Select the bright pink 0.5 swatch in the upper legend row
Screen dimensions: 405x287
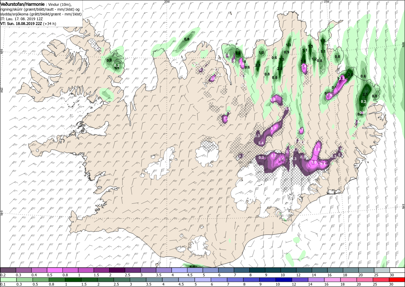click(x=55, y=270)
